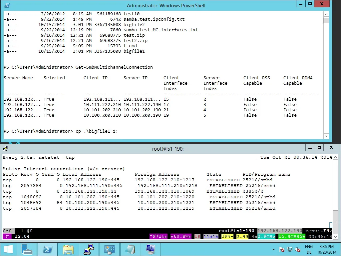Click the 192.168.122.190 status bar IP

(280, 231)
